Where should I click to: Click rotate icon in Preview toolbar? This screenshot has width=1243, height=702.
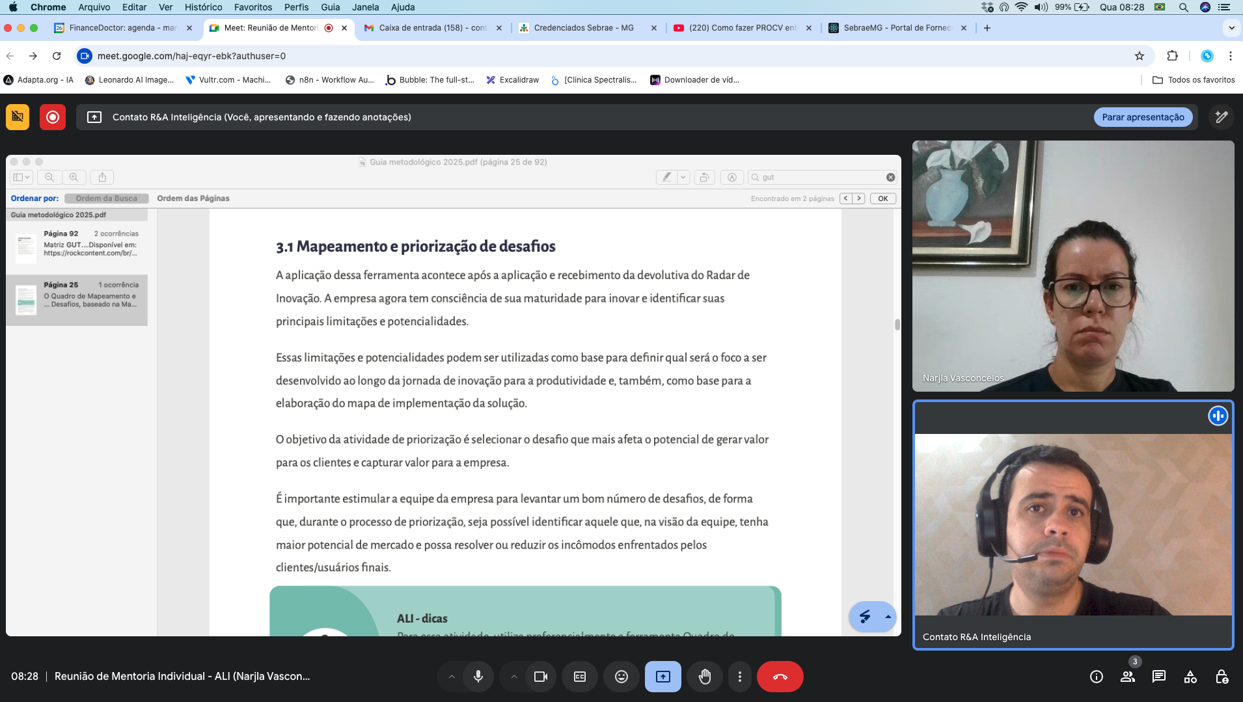point(704,177)
